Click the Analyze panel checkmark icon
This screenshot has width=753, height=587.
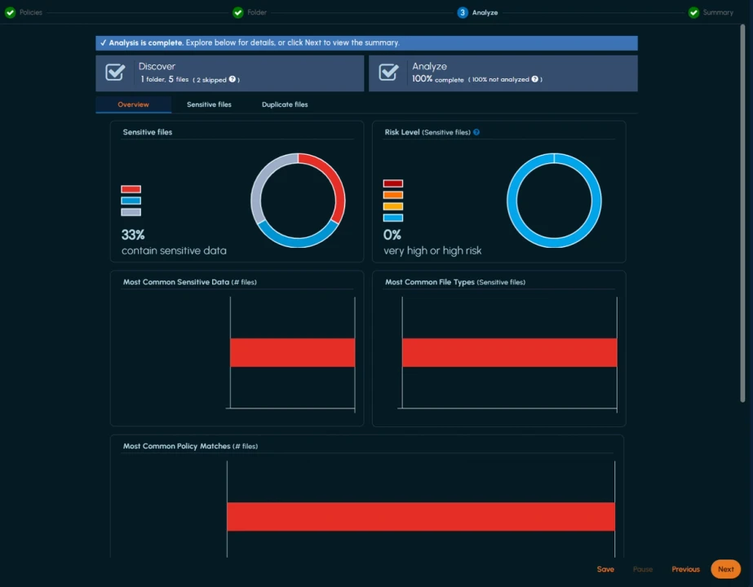(x=388, y=73)
